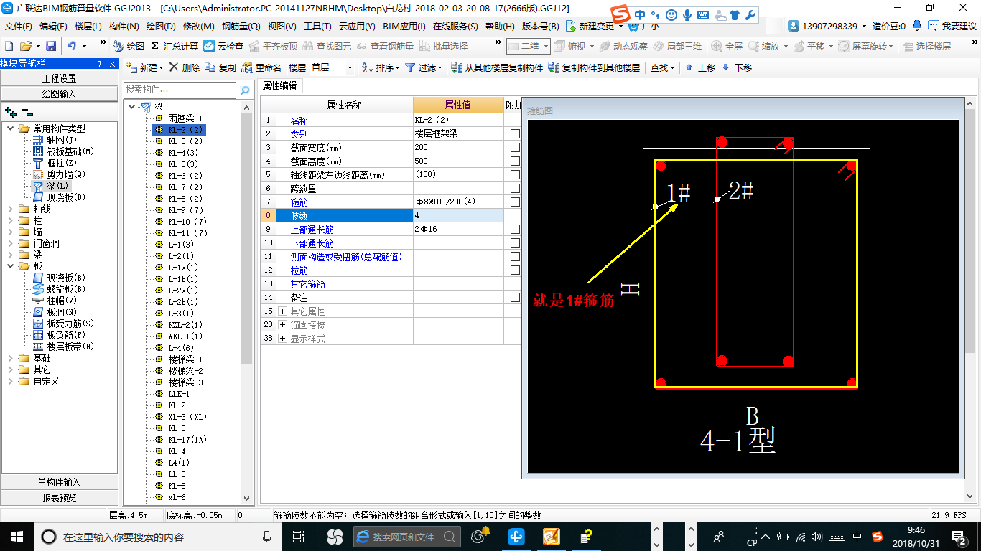Click 复制构件到其他楼层
Image resolution: width=981 pixels, height=551 pixels.
pyautogui.click(x=594, y=67)
